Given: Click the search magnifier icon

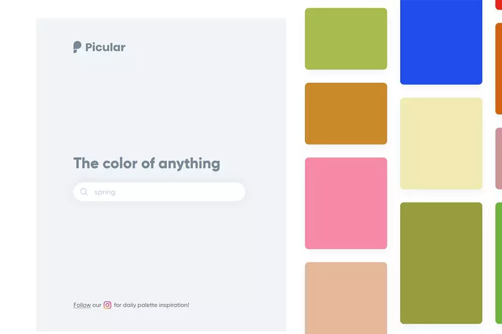Looking at the screenshot, I should click(84, 192).
